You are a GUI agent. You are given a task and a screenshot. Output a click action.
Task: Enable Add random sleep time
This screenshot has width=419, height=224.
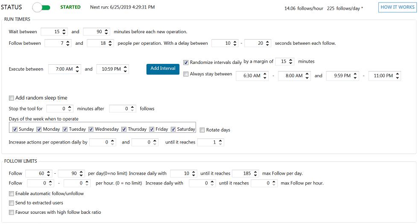[12, 98]
